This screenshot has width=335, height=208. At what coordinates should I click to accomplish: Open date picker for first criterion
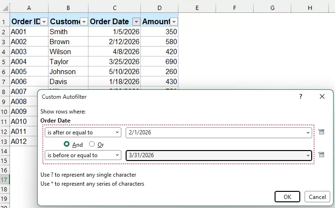tap(321, 132)
